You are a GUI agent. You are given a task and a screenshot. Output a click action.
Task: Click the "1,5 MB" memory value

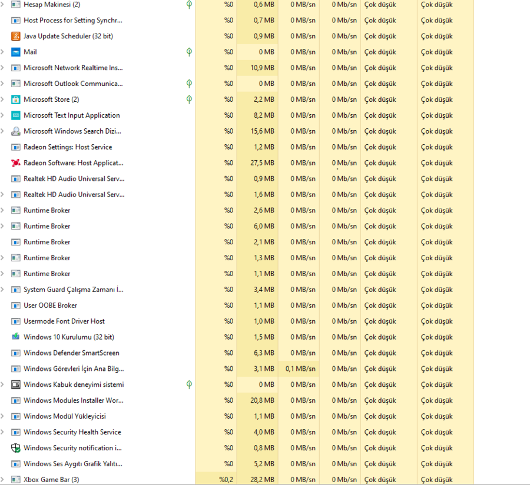click(264, 337)
